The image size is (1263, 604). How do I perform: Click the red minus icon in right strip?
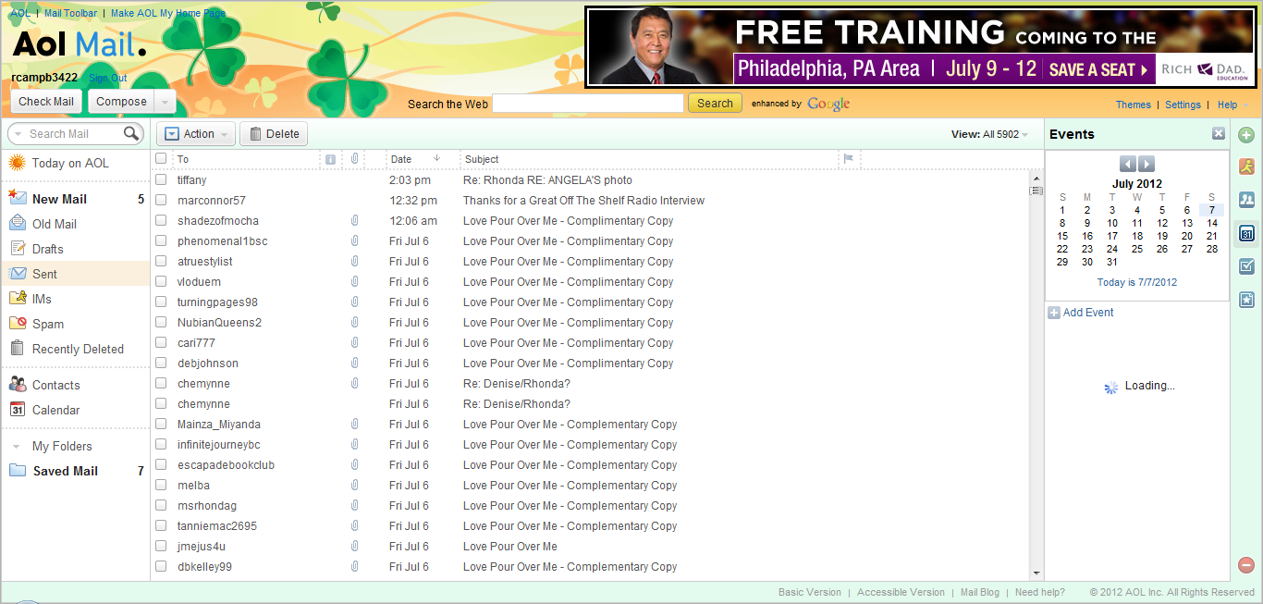[x=1246, y=564]
